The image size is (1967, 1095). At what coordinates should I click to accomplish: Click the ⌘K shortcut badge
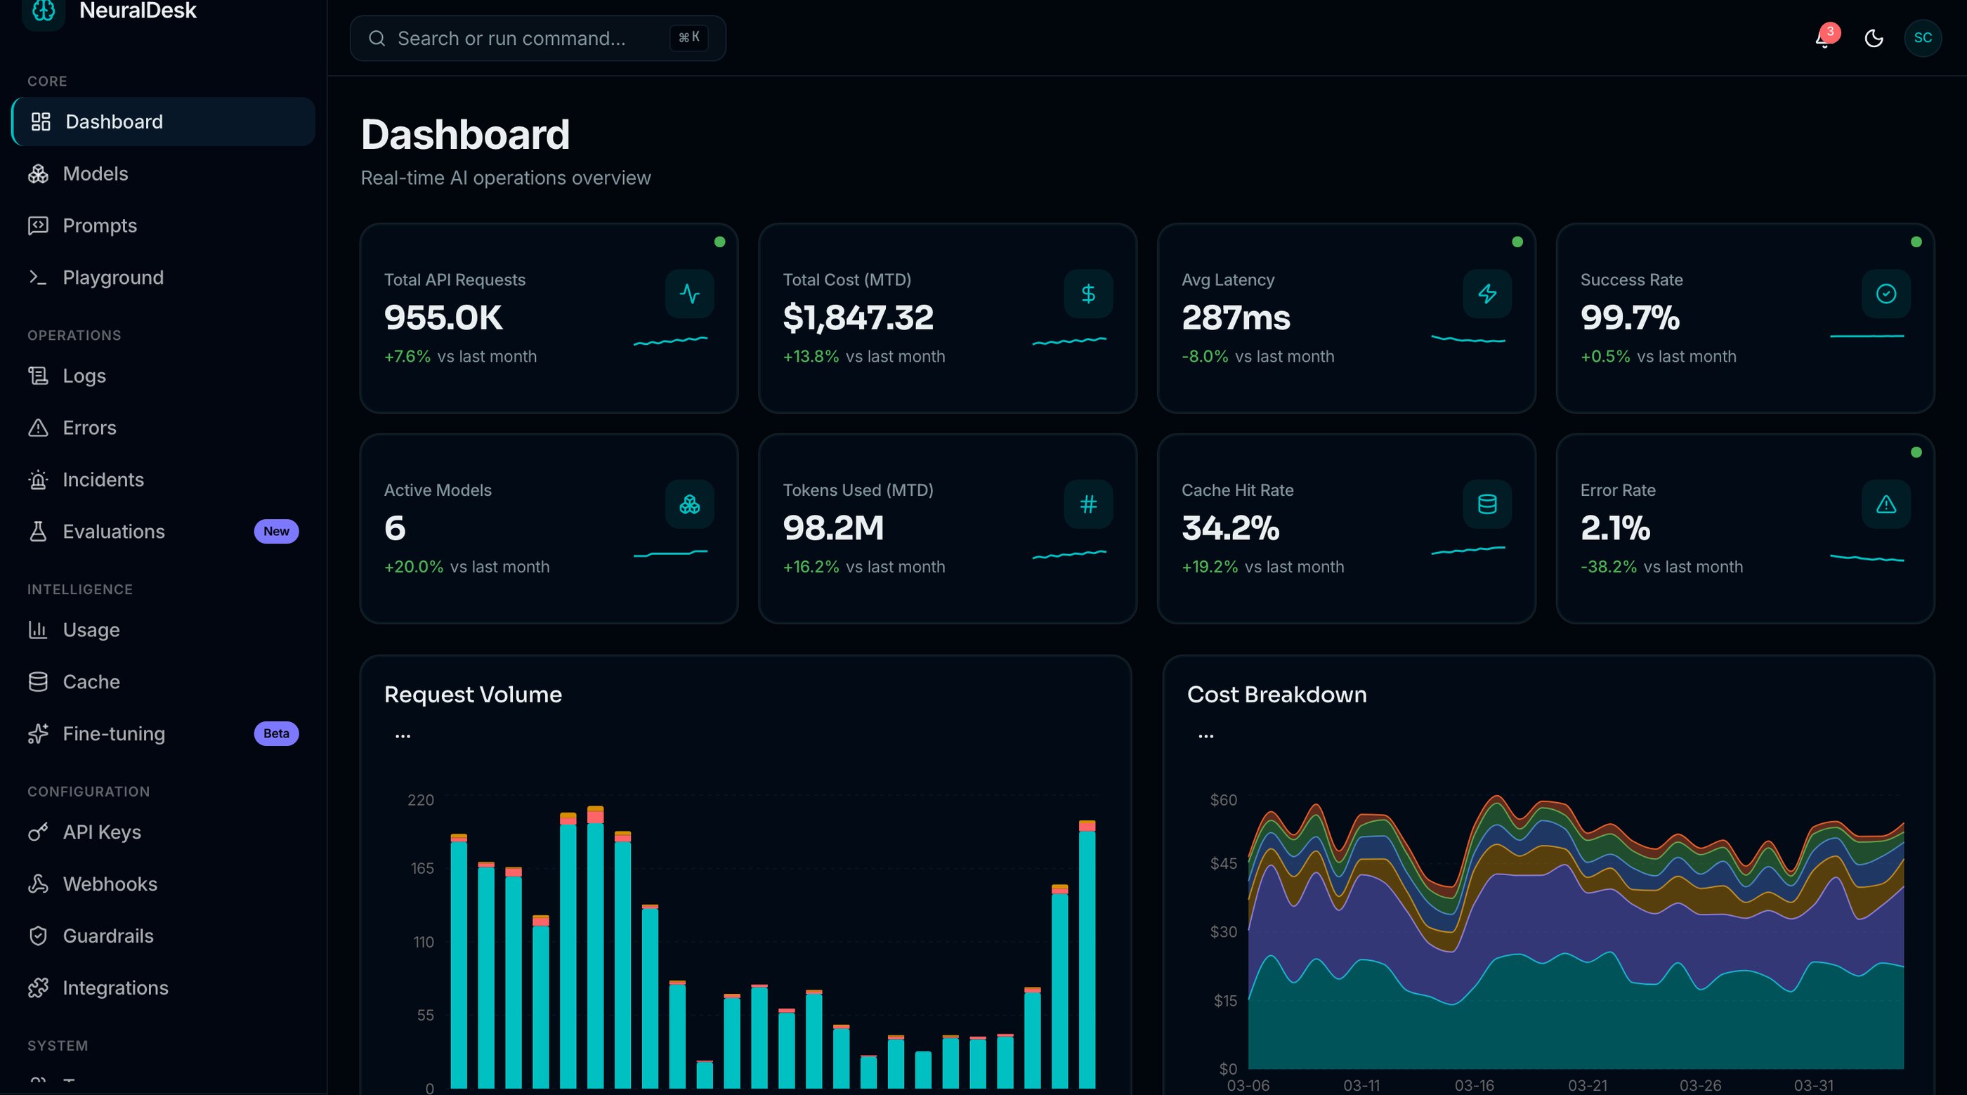688,37
